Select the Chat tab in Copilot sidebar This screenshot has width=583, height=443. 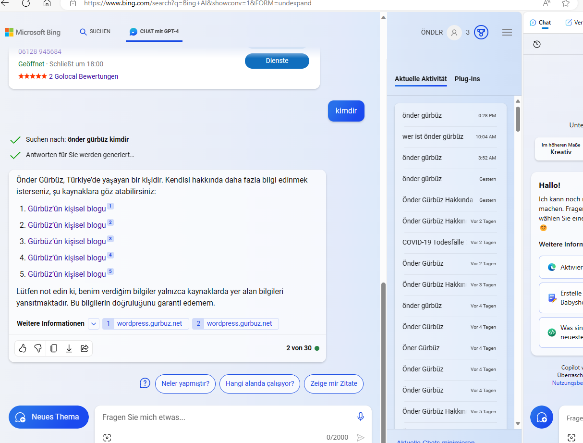[x=540, y=23]
